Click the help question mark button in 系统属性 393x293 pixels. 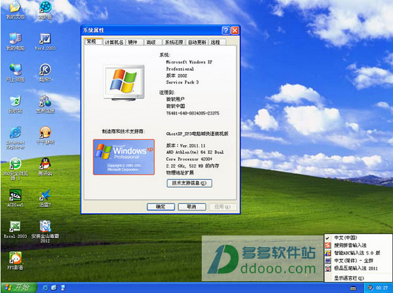[226, 30]
